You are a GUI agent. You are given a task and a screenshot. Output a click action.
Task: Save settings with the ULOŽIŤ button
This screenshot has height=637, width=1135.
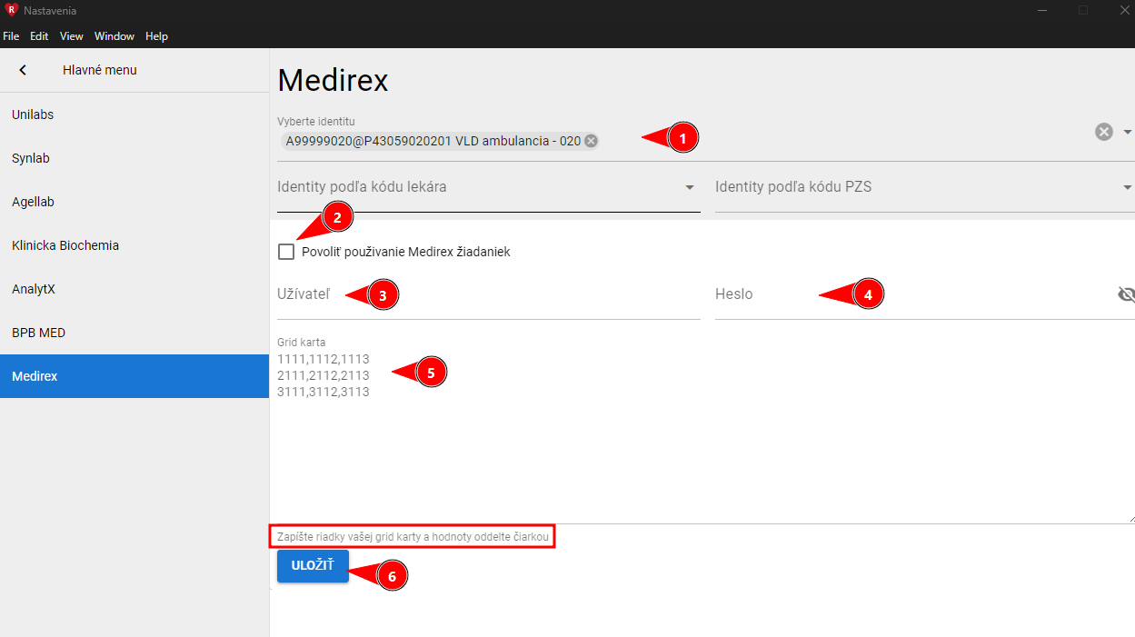tap(313, 565)
